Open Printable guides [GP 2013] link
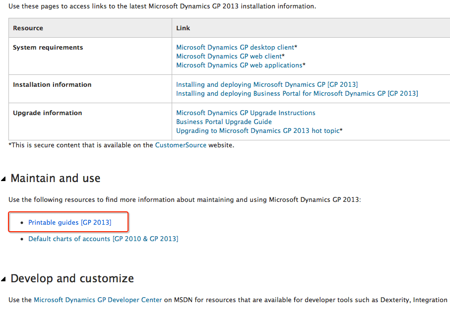450x317 pixels. 69,223
